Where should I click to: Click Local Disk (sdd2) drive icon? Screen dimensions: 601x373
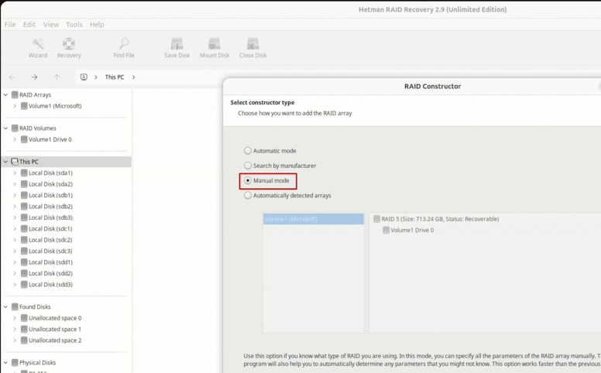[24, 273]
